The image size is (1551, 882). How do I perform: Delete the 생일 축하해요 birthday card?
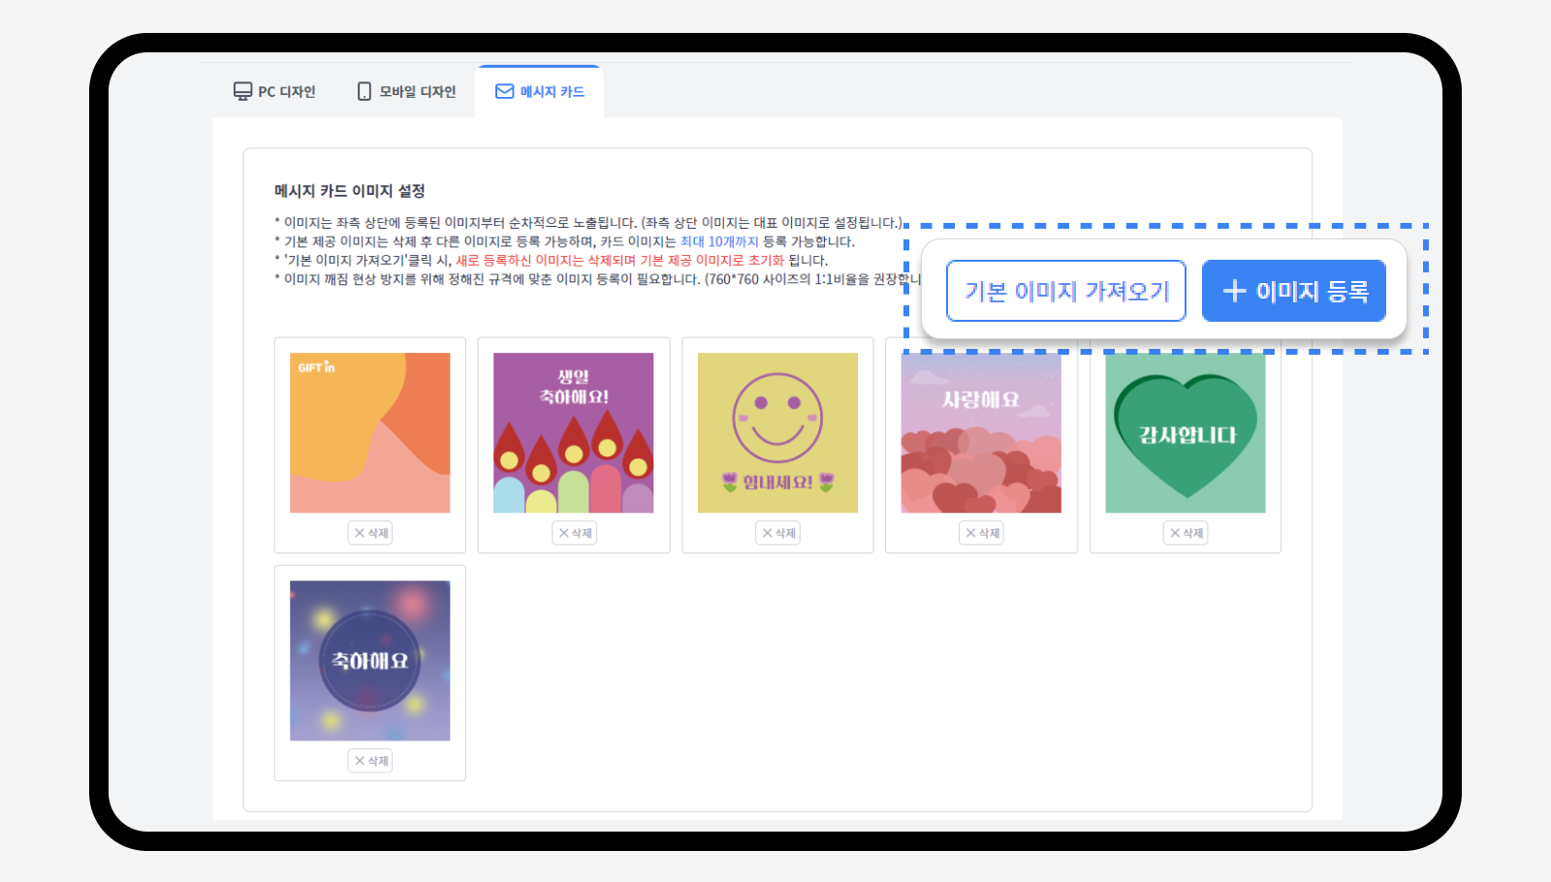point(574,533)
